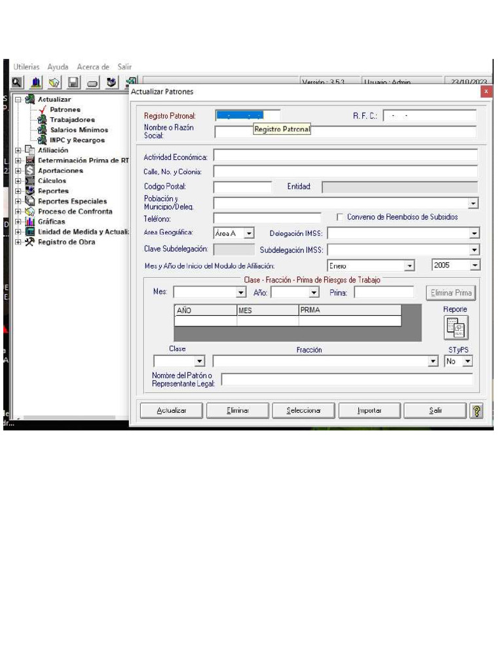The height and width of the screenshot is (671, 503).
Task: Open the STyPS No dropdown
Action: [468, 362]
